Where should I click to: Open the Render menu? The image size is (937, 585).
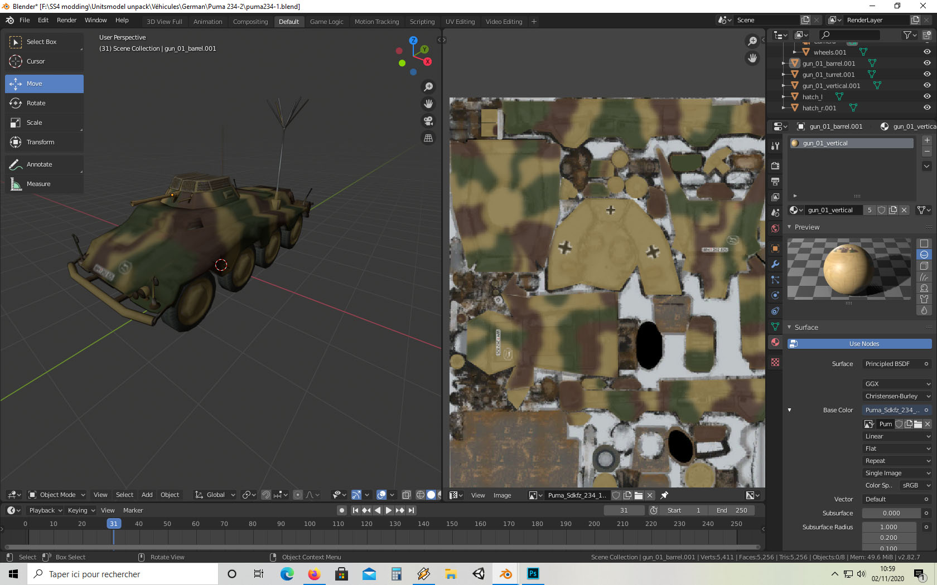coord(67,20)
